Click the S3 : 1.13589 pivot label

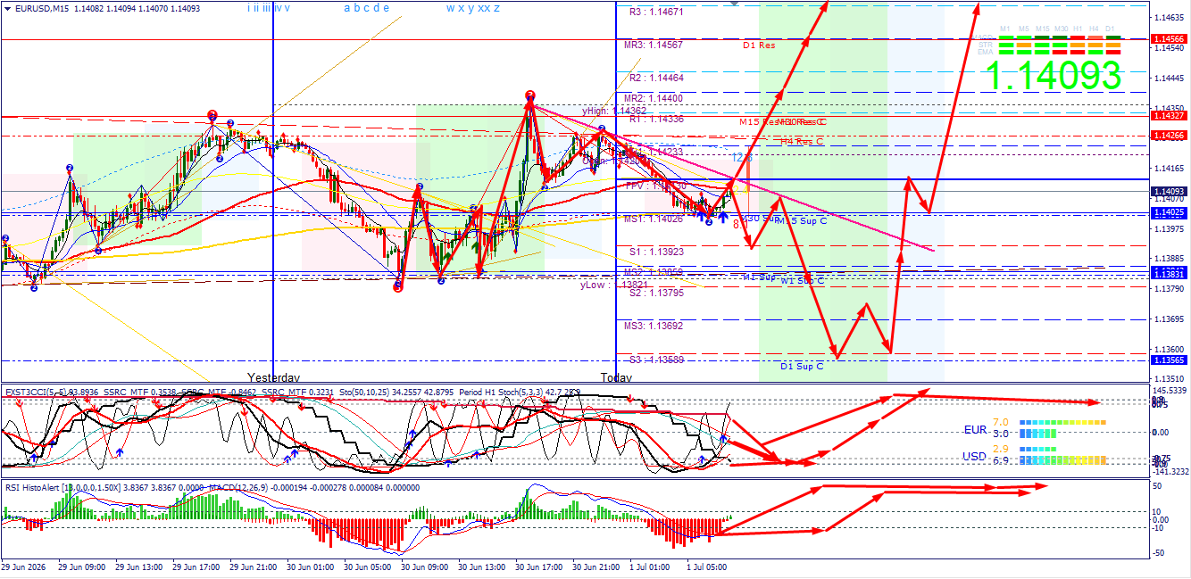pyautogui.click(x=656, y=360)
